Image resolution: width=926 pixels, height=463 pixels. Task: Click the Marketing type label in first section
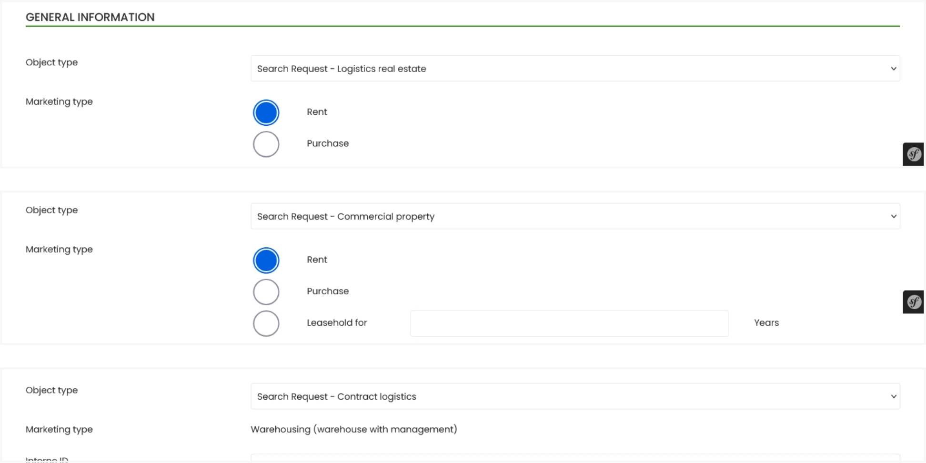coord(59,102)
